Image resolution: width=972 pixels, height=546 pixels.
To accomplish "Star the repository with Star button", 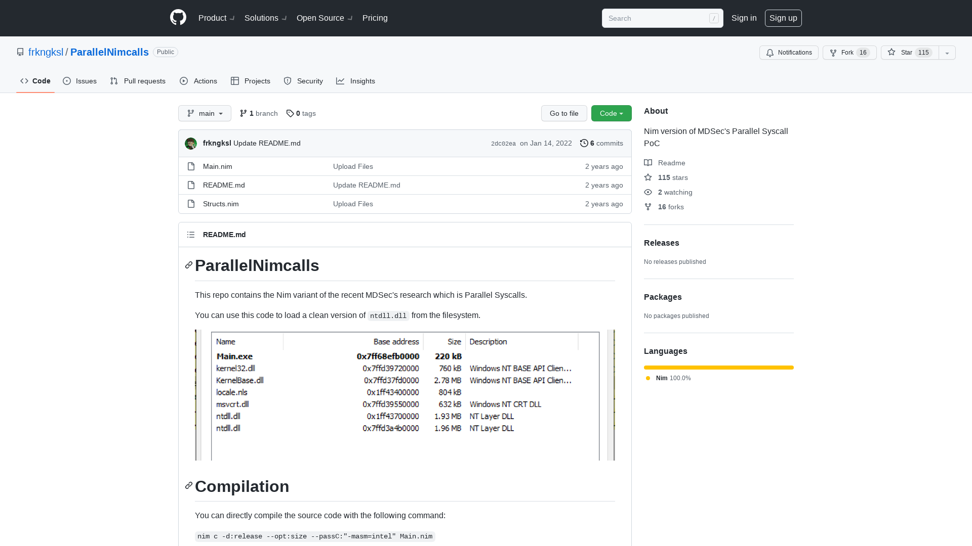I will (x=910, y=53).
